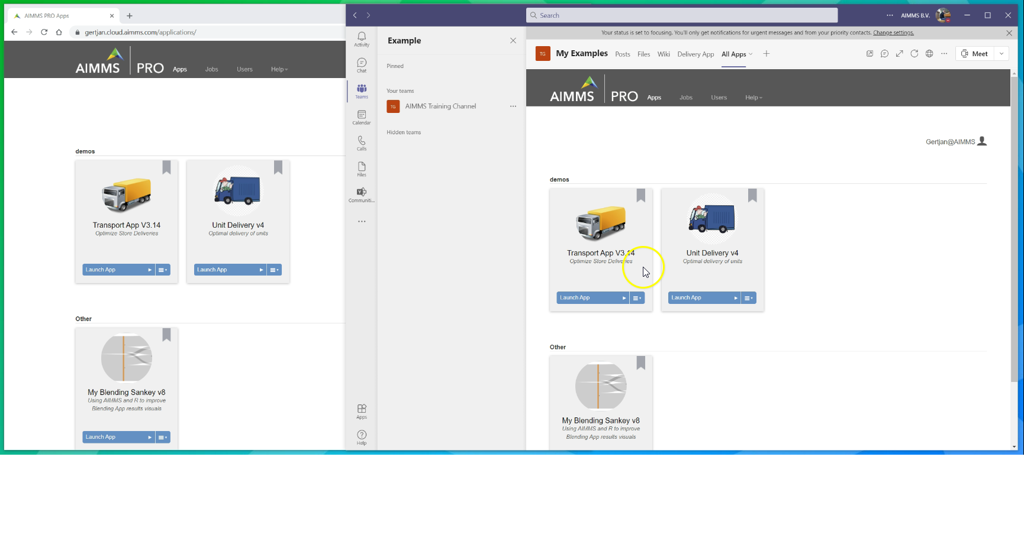
Task: Close the AIMMS PRO Apps Chrome tab
Action: [112, 16]
